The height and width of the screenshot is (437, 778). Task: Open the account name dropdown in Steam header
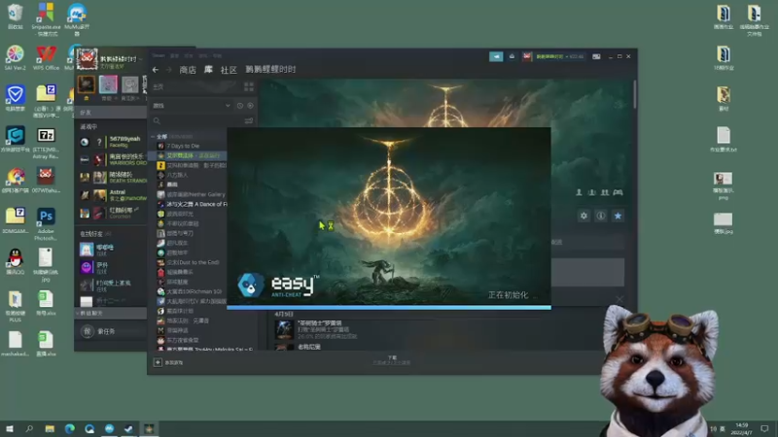(x=560, y=56)
